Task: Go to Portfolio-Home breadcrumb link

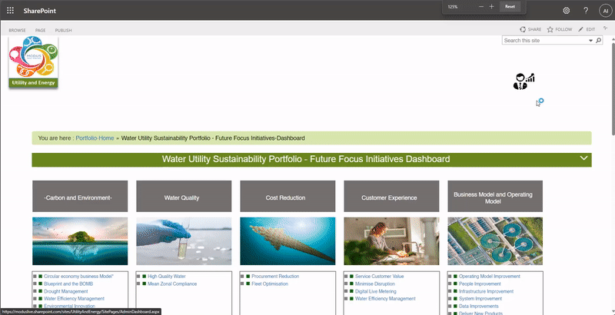Action: tap(95, 138)
